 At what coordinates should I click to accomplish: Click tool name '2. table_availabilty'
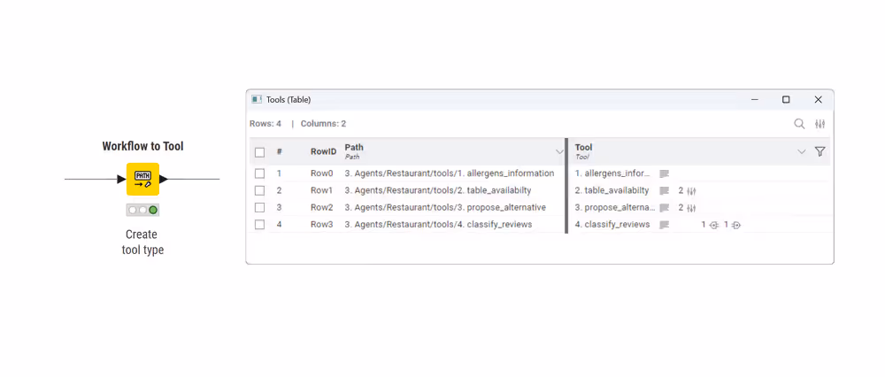pyautogui.click(x=612, y=190)
